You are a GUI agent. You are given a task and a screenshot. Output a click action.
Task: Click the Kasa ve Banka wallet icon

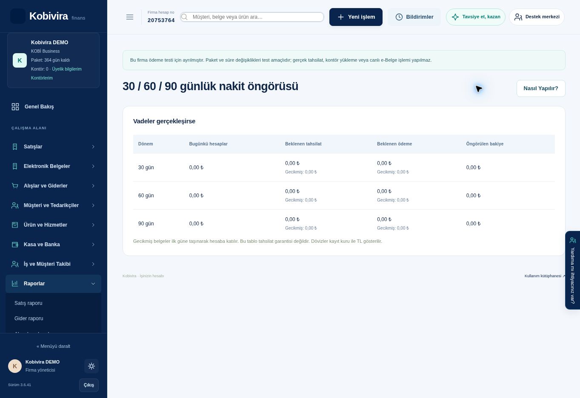point(15,244)
